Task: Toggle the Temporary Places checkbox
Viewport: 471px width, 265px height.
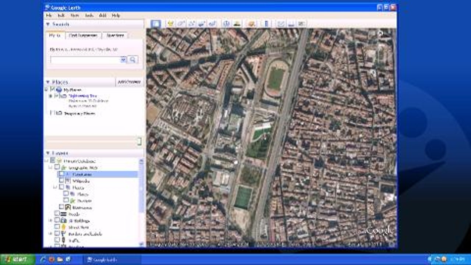Action: point(53,113)
